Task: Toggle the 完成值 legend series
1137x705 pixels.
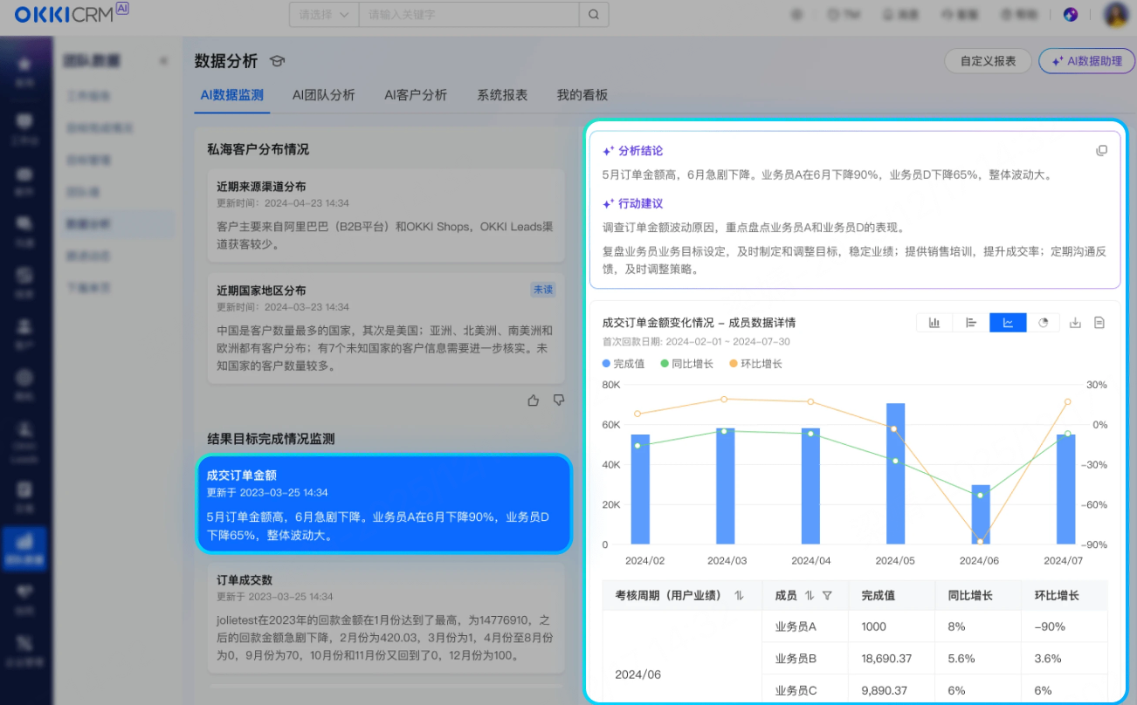Action: (624, 364)
